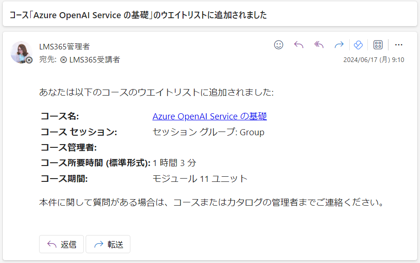Click the date 2024/06/17 (月) 9:10

pos(373,60)
